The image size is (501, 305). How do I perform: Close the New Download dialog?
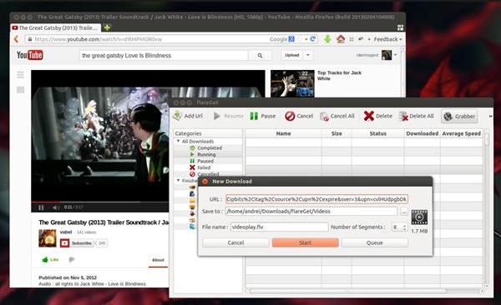click(x=205, y=181)
